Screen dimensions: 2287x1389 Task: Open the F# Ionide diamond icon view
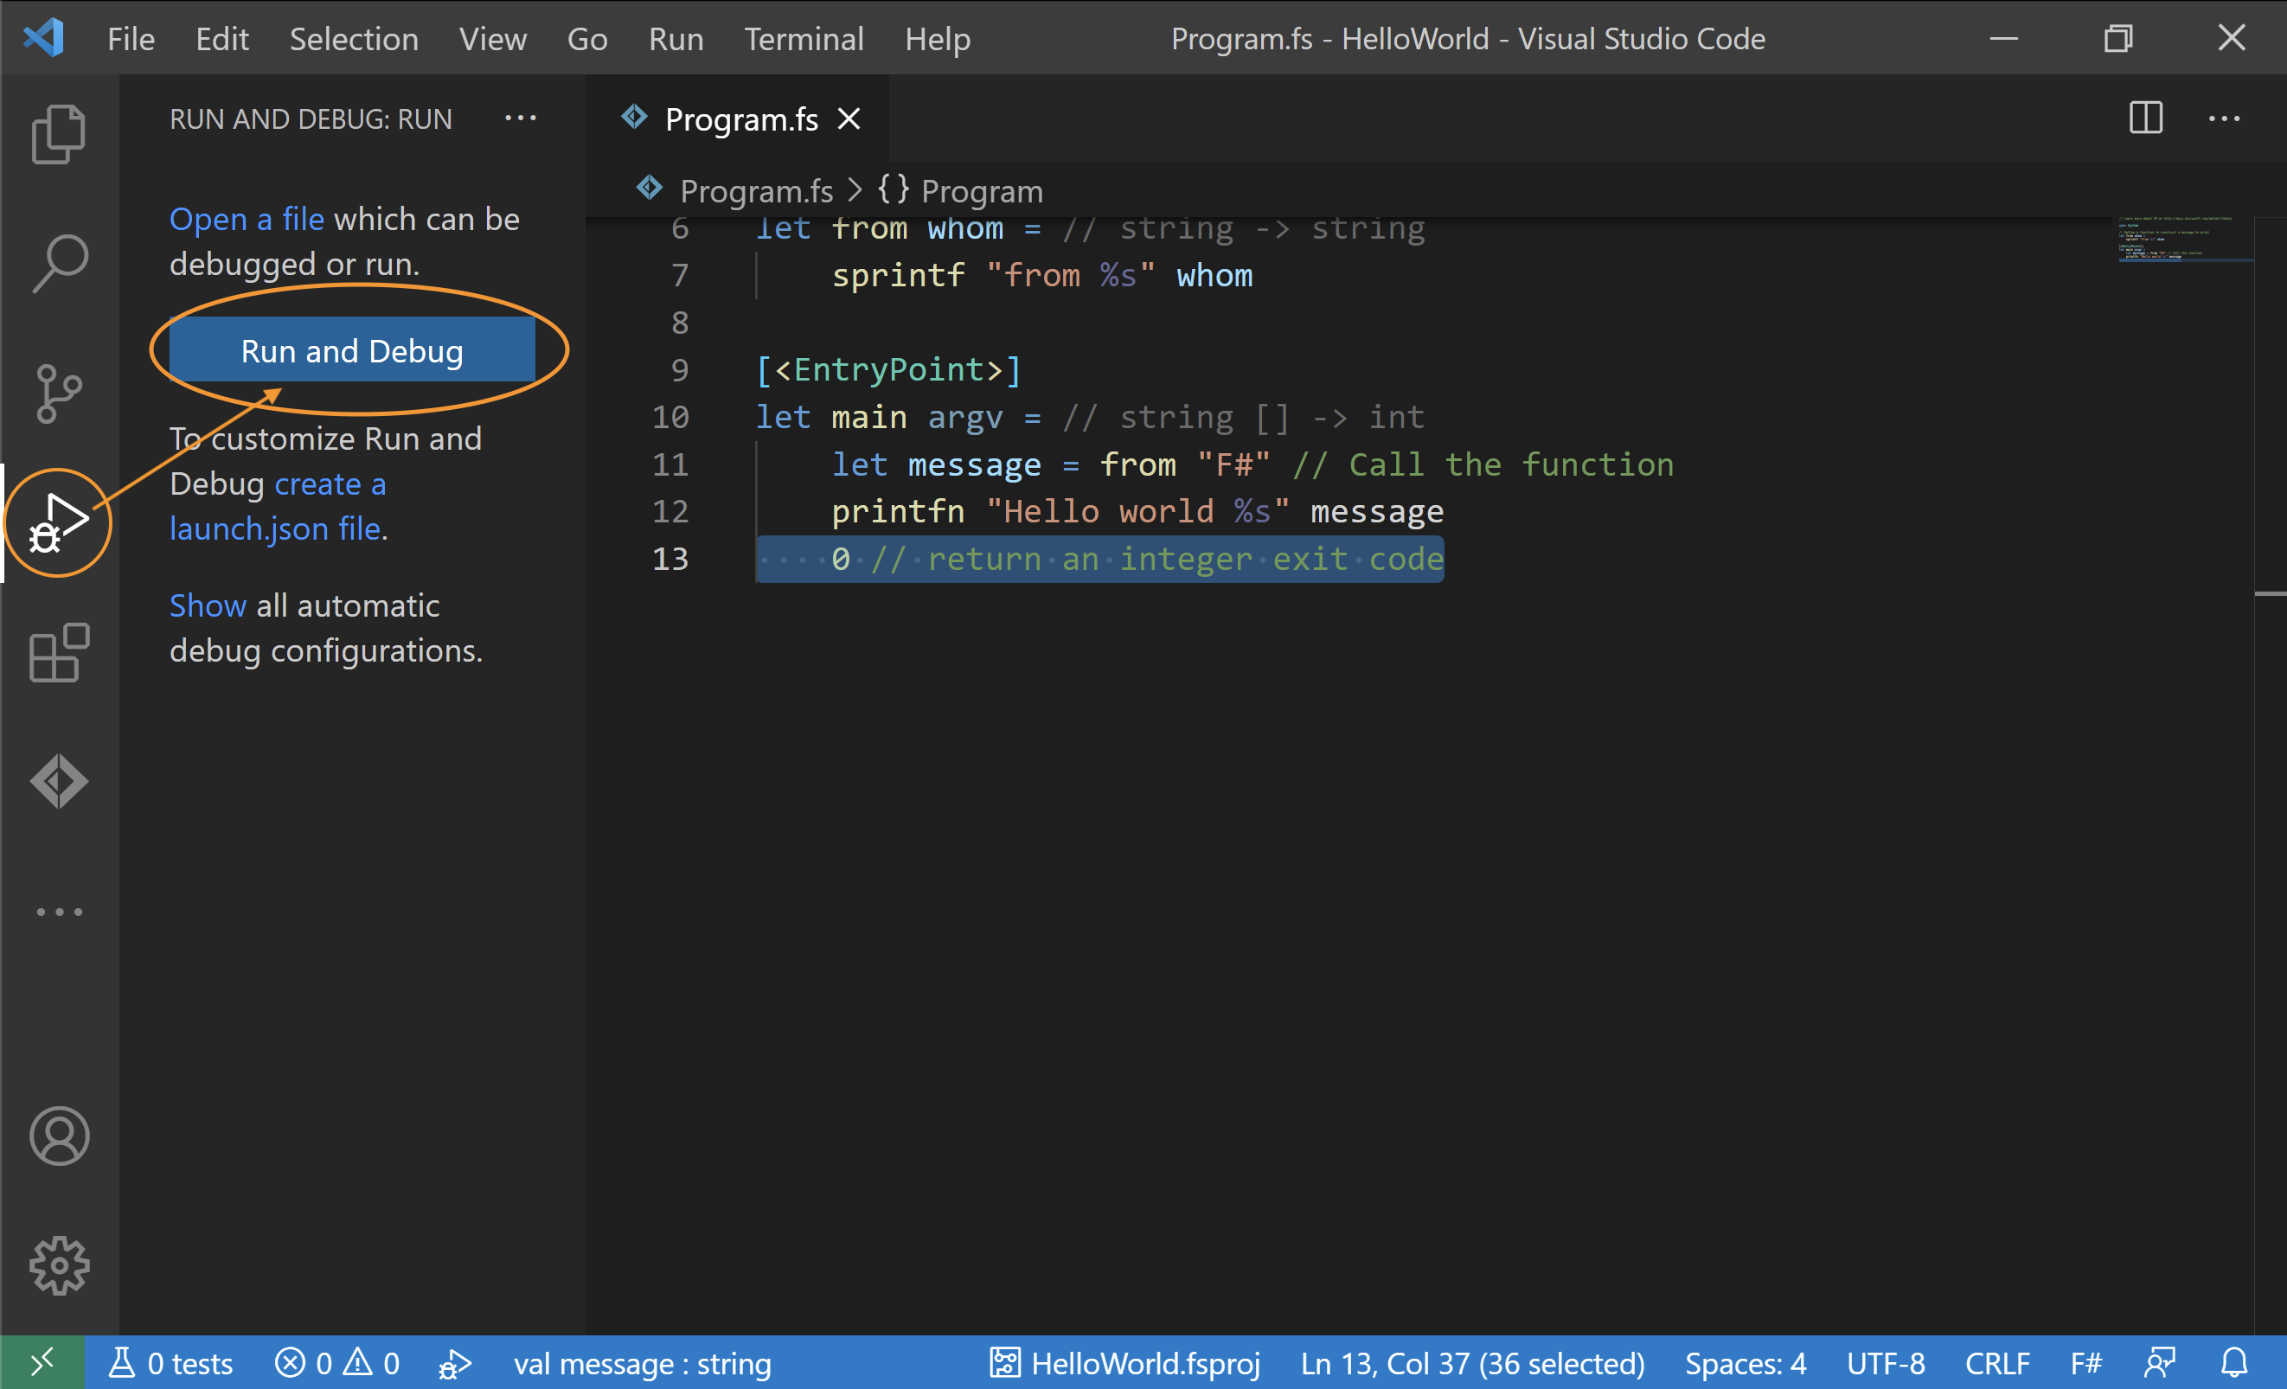59,781
